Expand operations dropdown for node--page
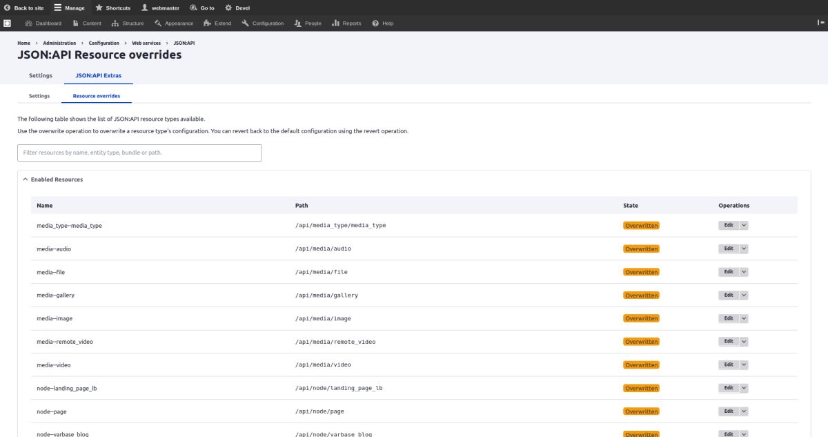The width and height of the screenshot is (828, 437). click(x=744, y=411)
